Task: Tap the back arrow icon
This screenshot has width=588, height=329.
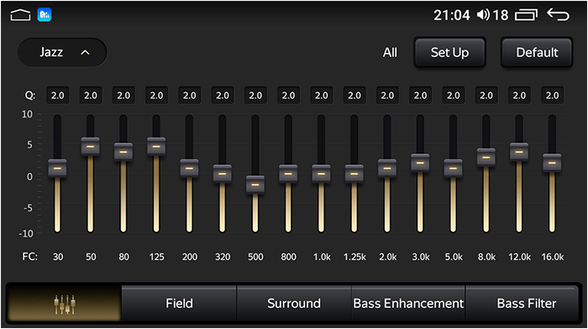Action: pyautogui.click(x=558, y=14)
